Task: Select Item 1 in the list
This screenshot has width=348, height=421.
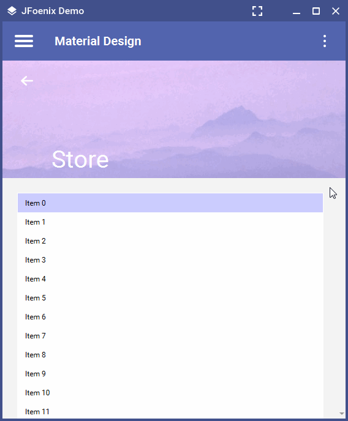Action: pos(170,222)
